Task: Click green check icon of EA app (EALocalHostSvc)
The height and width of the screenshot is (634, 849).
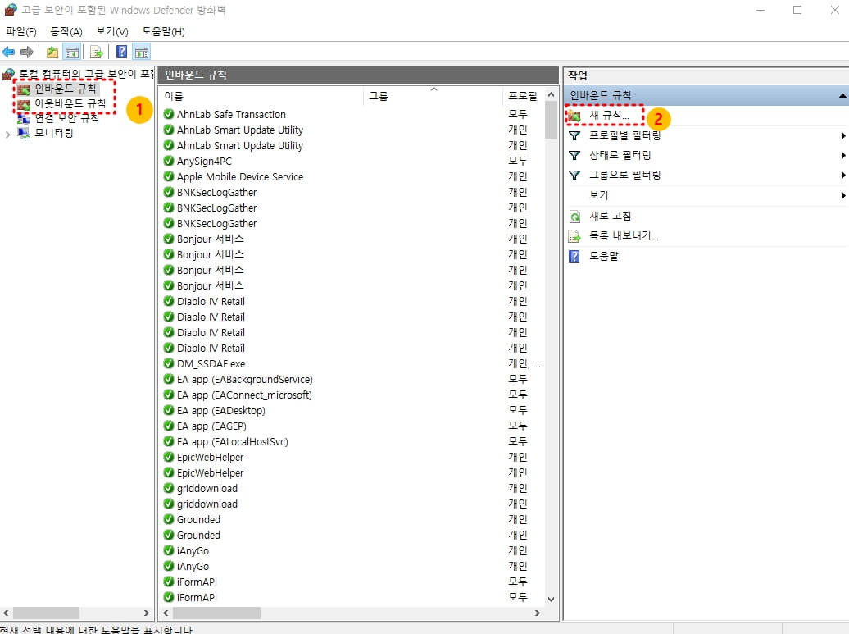Action: 168,441
